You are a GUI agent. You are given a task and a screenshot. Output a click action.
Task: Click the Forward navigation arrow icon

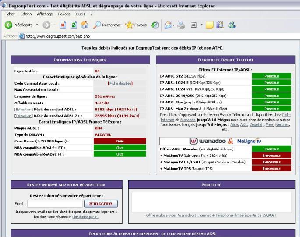(46, 25)
